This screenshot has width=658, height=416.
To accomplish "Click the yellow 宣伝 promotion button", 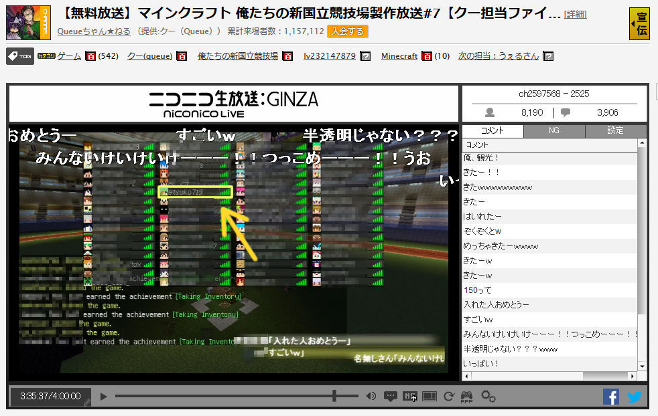I will pos(639,24).
